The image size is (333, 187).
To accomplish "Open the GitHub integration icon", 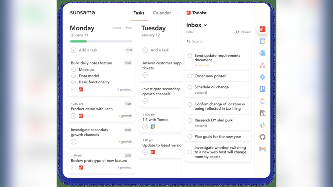I will pos(262,137).
